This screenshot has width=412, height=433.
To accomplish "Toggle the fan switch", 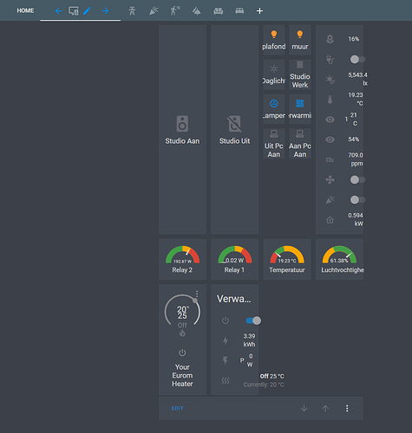I will coord(357,180).
